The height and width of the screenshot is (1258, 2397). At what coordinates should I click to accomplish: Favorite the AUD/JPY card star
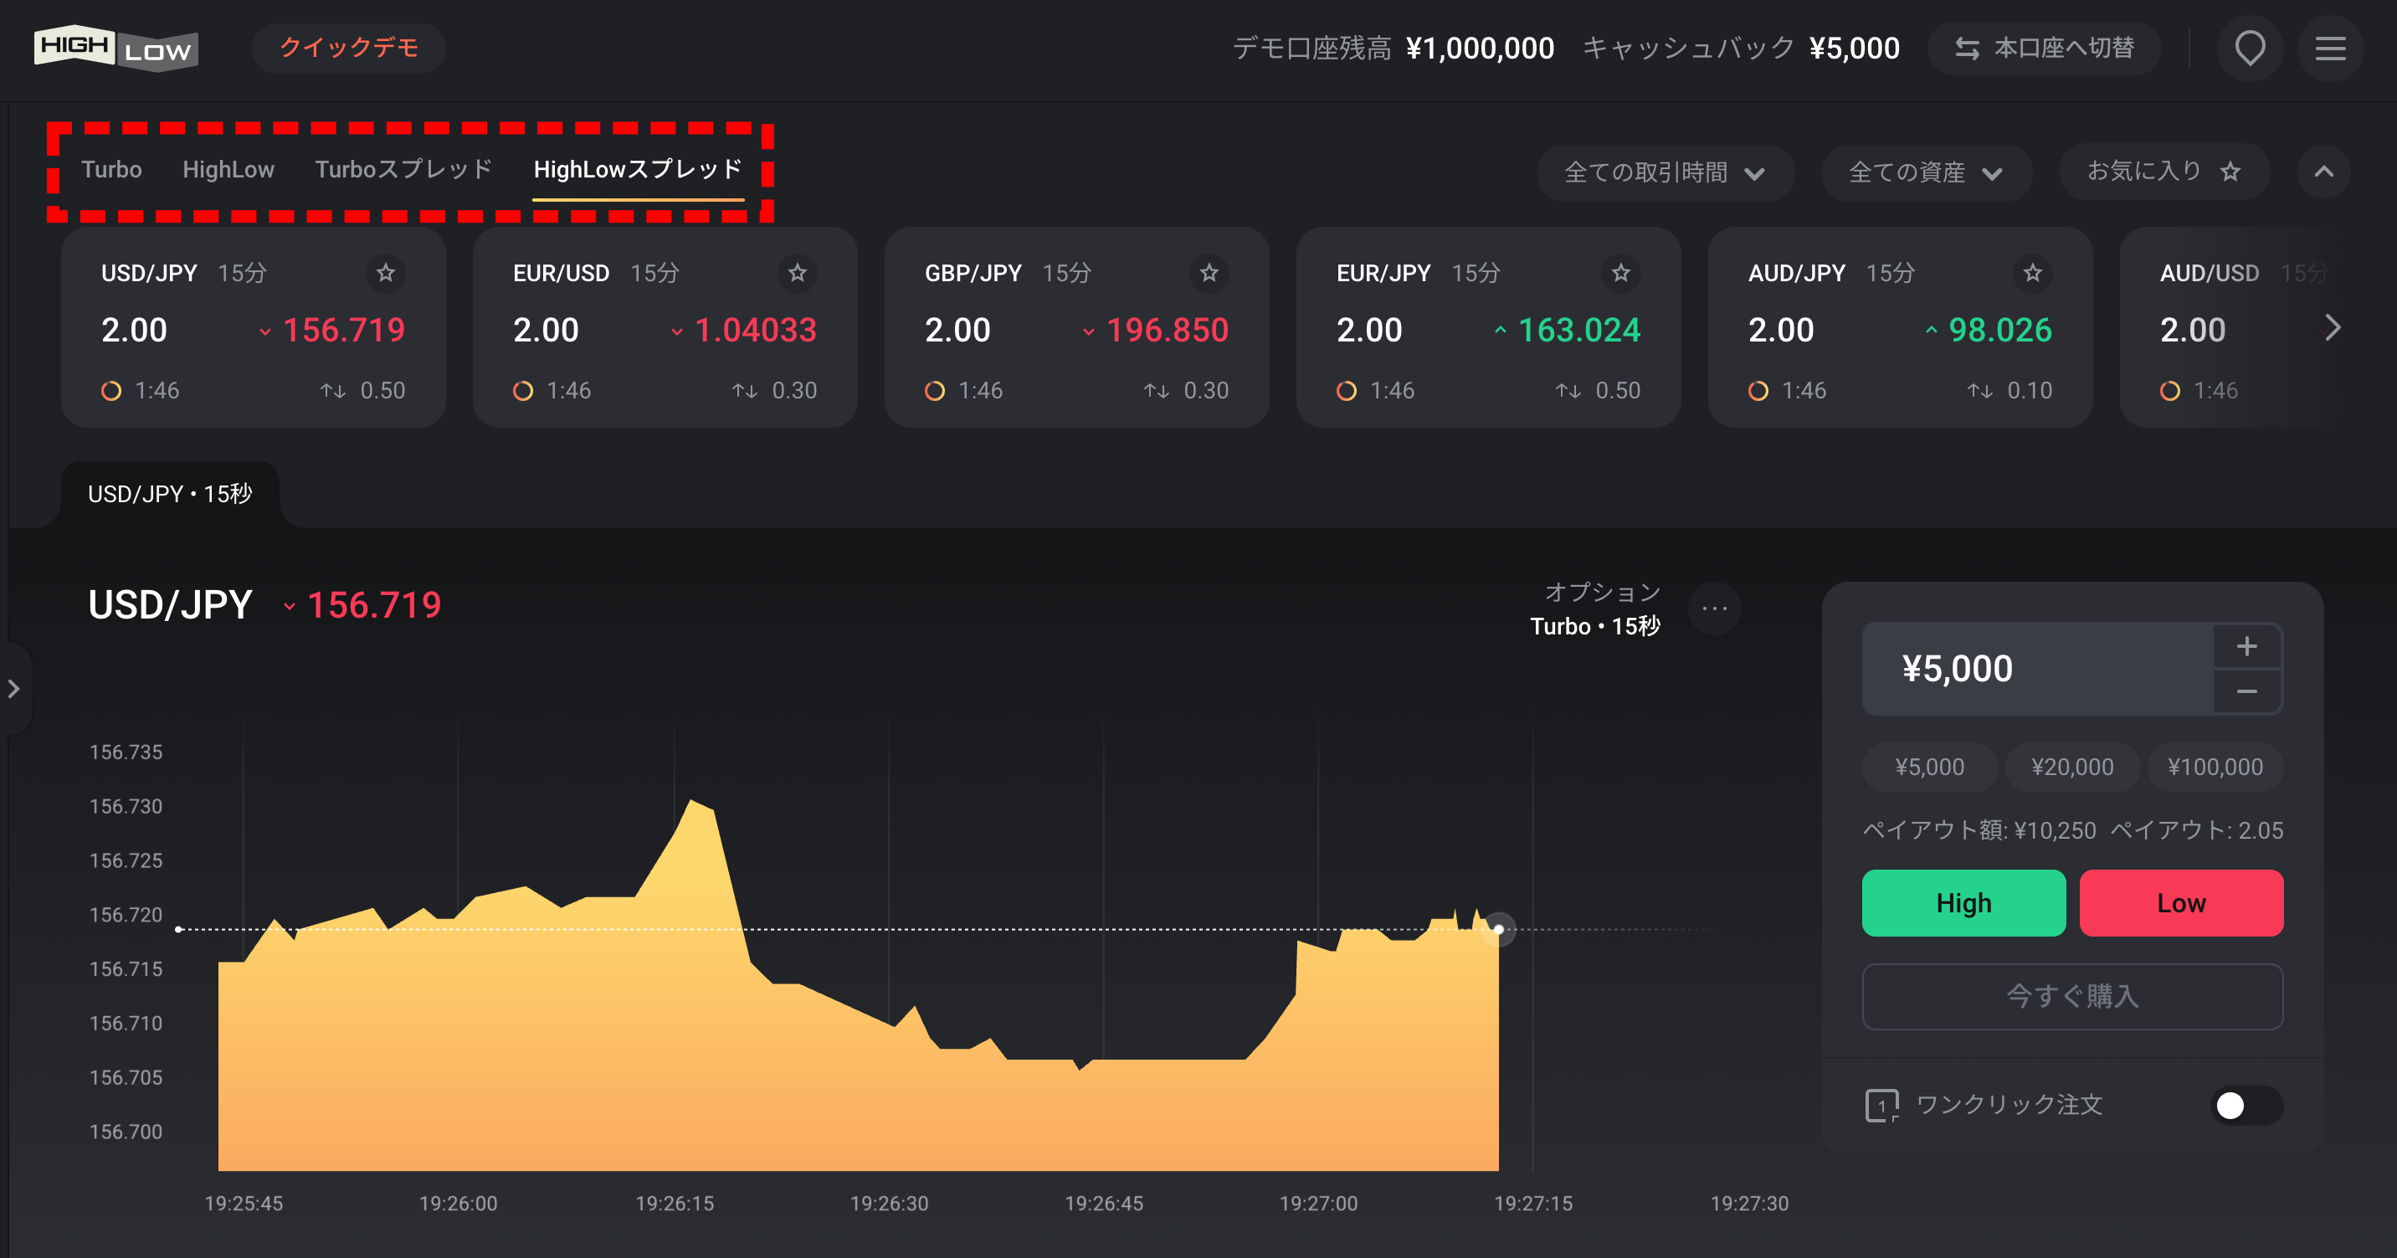(2032, 273)
